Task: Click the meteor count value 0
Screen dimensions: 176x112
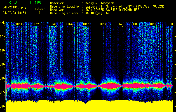Action: coord(40,13)
